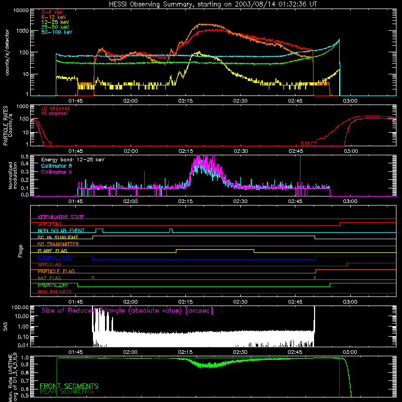Select the green 25-50 keV legend entry
The image size is (402, 402).
click(x=55, y=27)
